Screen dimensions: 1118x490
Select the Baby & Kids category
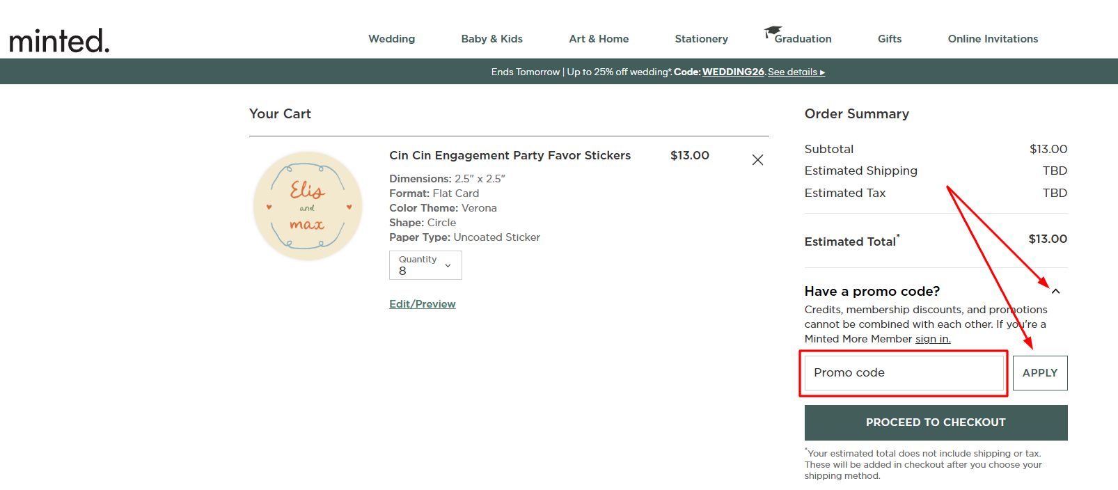coord(491,39)
